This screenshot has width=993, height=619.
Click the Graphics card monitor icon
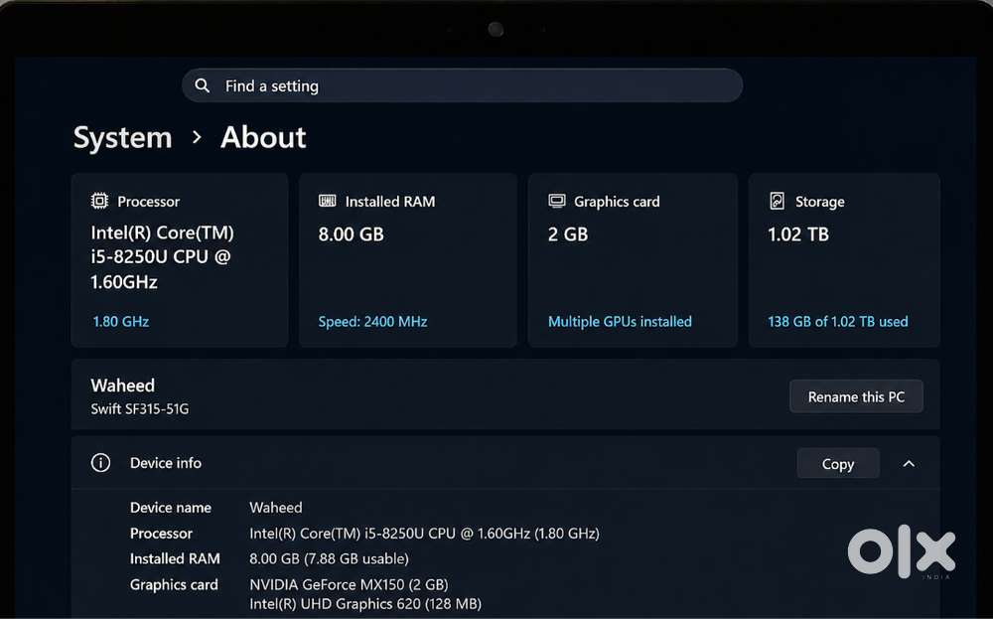(557, 201)
